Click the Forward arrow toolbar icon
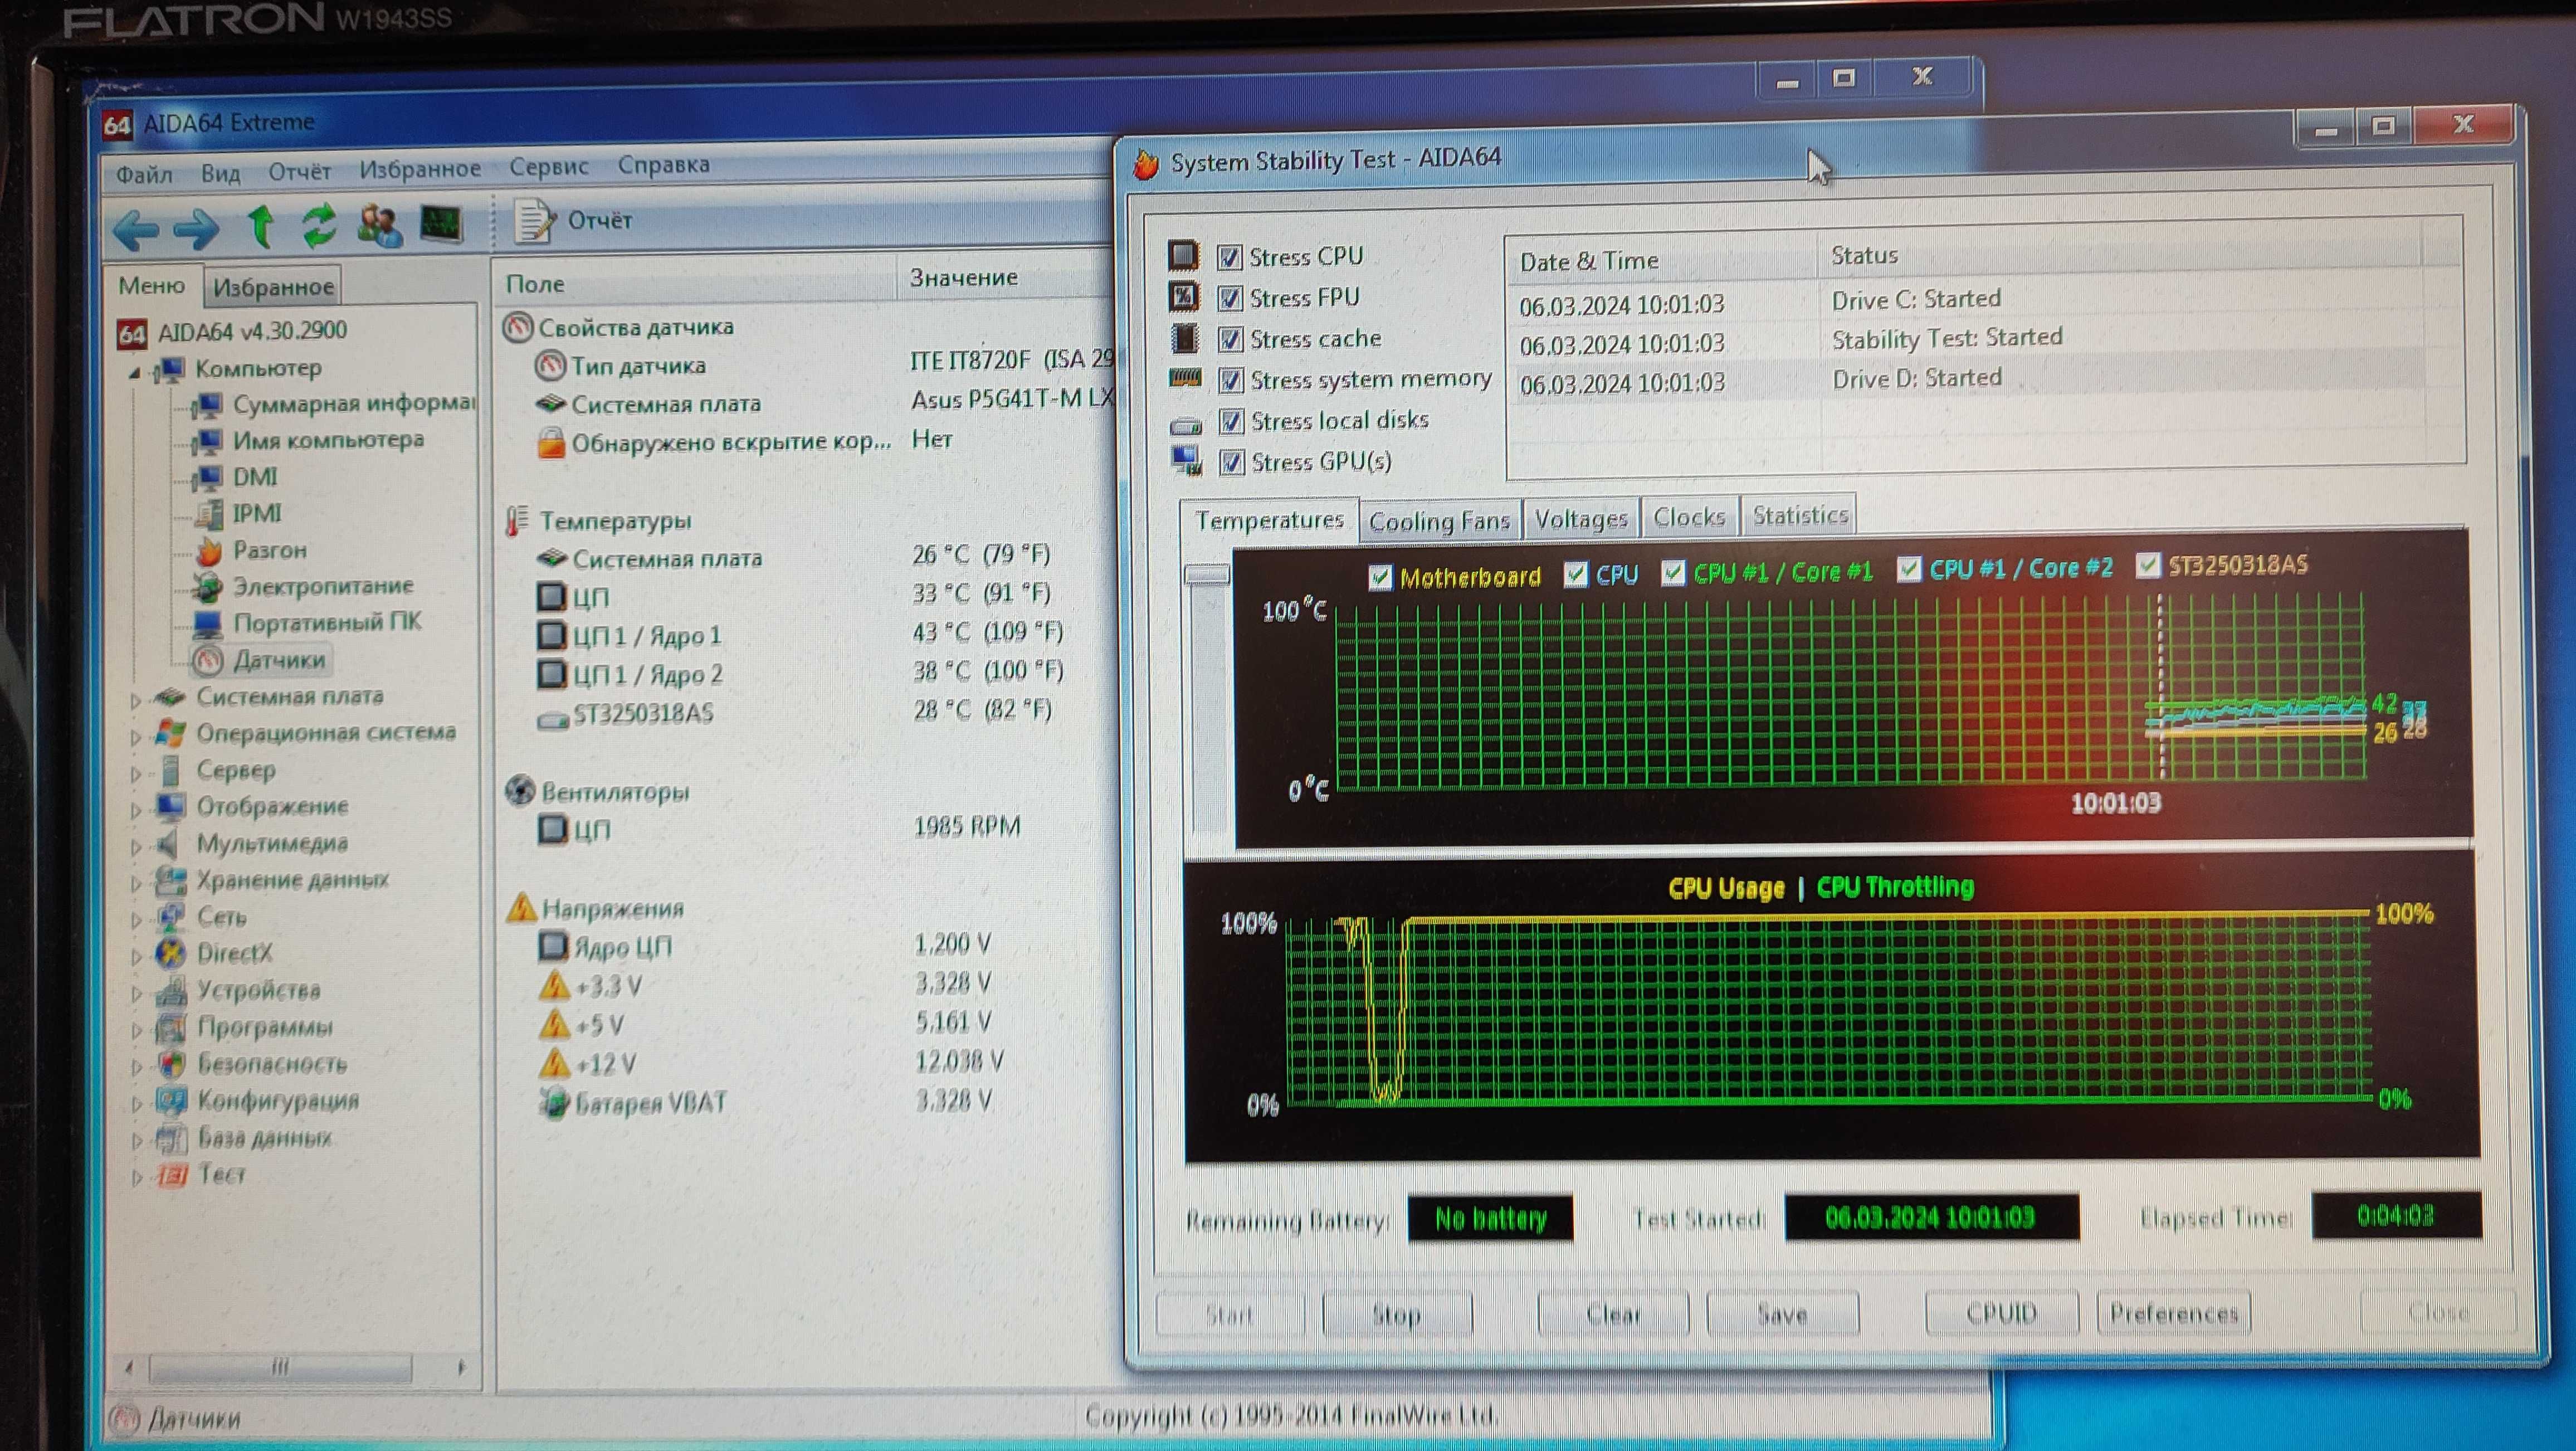Image resolution: width=2576 pixels, height=1451 pixels. point(196,230)
